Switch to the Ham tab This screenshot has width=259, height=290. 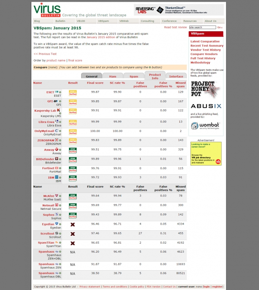tap(113, 76)
